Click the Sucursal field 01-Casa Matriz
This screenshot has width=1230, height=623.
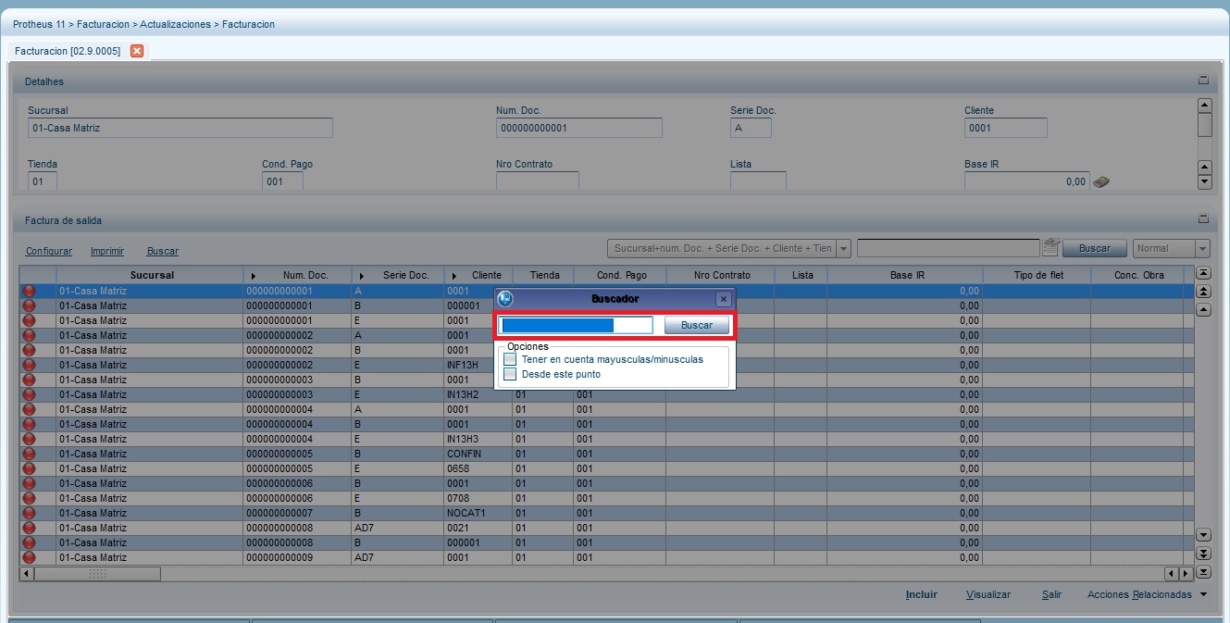click(180, 128)
